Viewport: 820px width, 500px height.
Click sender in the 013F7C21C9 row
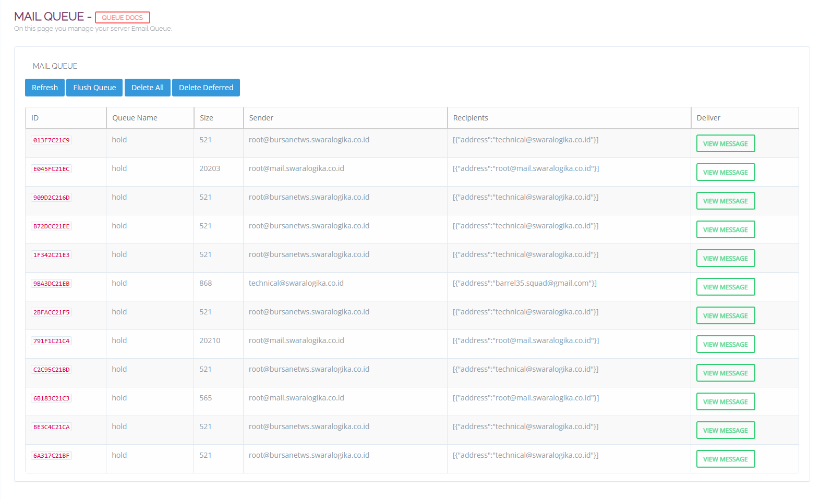309,140
